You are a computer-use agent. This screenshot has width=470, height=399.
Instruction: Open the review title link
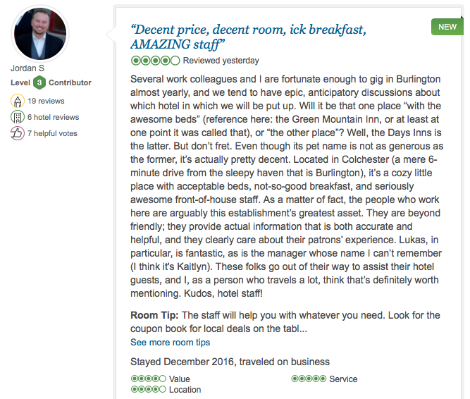tap(248, 37)
